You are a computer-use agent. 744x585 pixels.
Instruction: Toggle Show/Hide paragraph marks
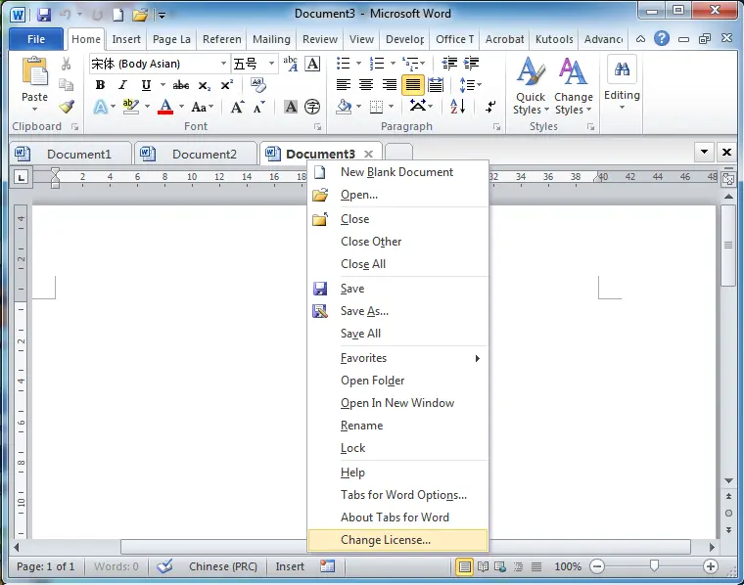coord(490,107)
